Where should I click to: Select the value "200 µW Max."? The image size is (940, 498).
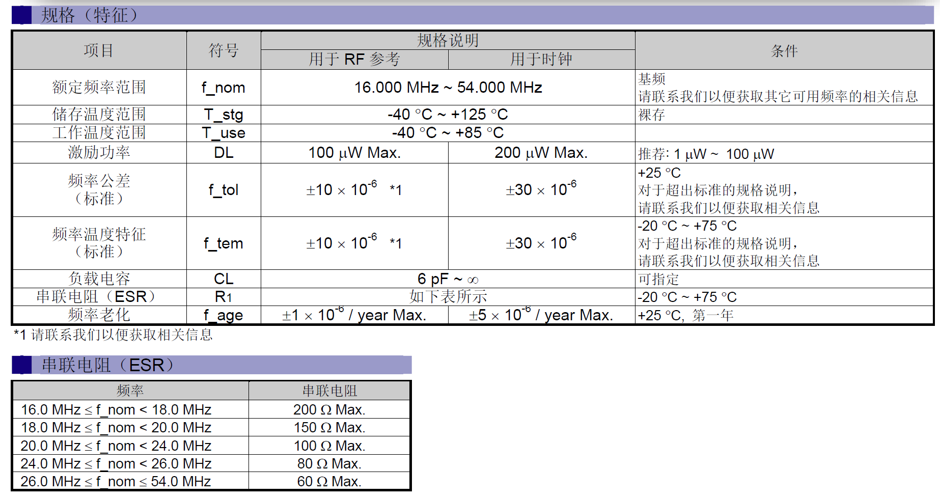541,153
